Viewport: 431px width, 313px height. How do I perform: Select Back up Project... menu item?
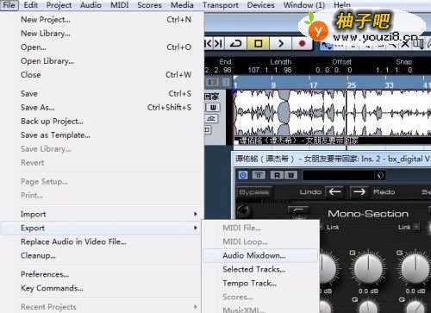pyautogui.click(x=102, y=122)
